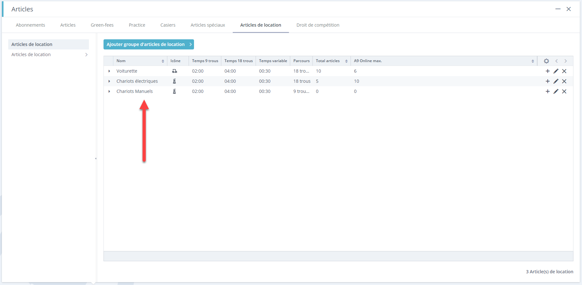This screenshot has width=582, height=285.
Task: Add item to Chariots électriques group
Action: pos(547,81)
